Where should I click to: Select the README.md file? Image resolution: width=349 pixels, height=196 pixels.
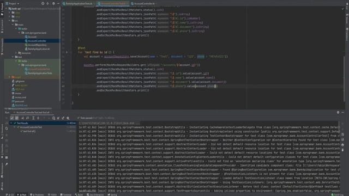[x=20, y=105]
